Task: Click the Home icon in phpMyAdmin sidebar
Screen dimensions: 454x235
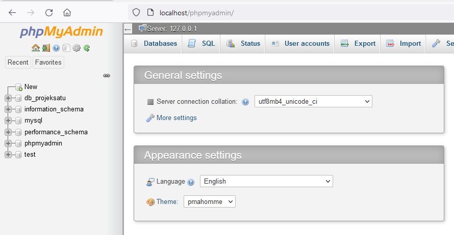Action: [x=36, y=48]
